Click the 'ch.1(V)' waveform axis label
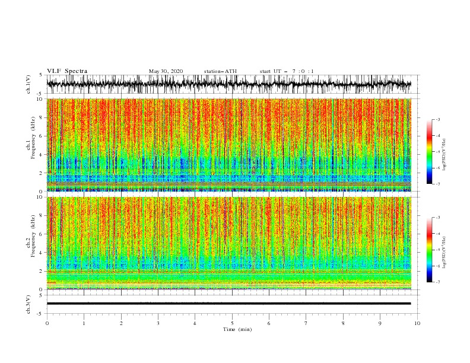The height and width of the screenshot is (363, 470). click(x=28, y=84)
